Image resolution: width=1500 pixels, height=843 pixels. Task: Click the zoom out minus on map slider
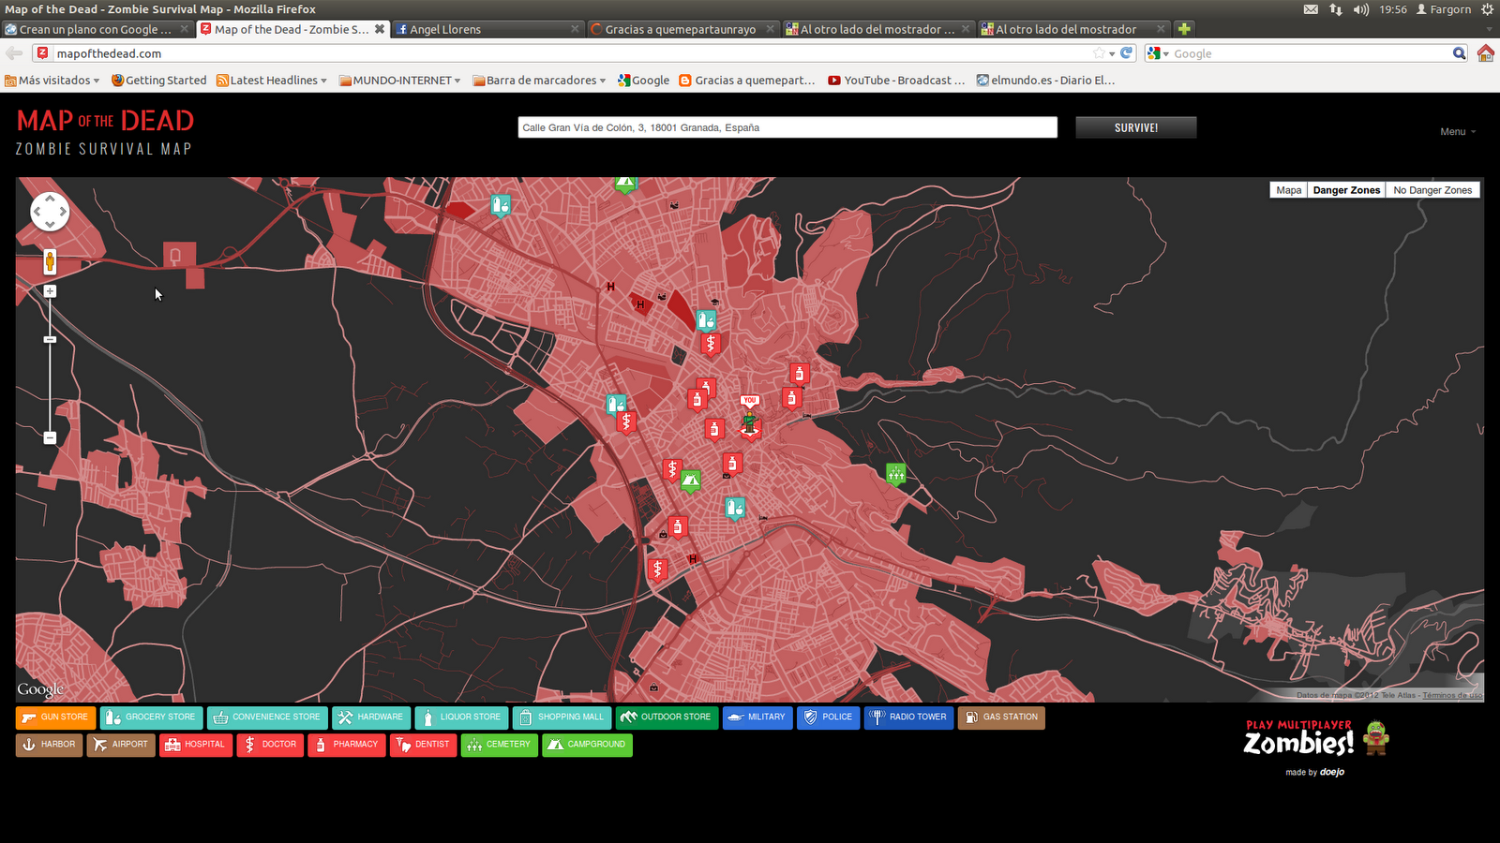(x=49, y=437)
